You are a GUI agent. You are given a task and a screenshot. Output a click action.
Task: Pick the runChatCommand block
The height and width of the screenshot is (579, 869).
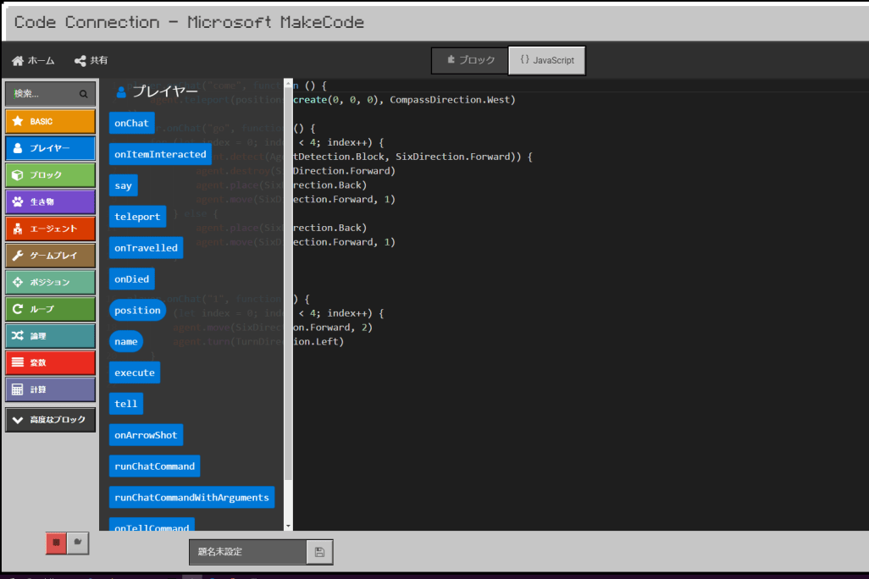click(x=154, y=466)
